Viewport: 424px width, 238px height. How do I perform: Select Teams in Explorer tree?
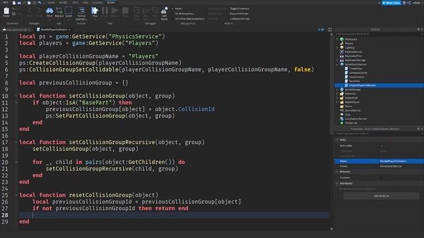point(348,106)
